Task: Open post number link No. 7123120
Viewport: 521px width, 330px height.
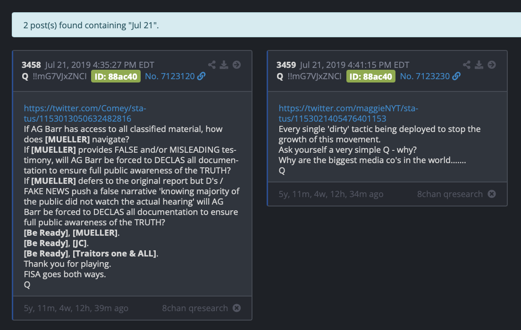Action: pos(170,76)
